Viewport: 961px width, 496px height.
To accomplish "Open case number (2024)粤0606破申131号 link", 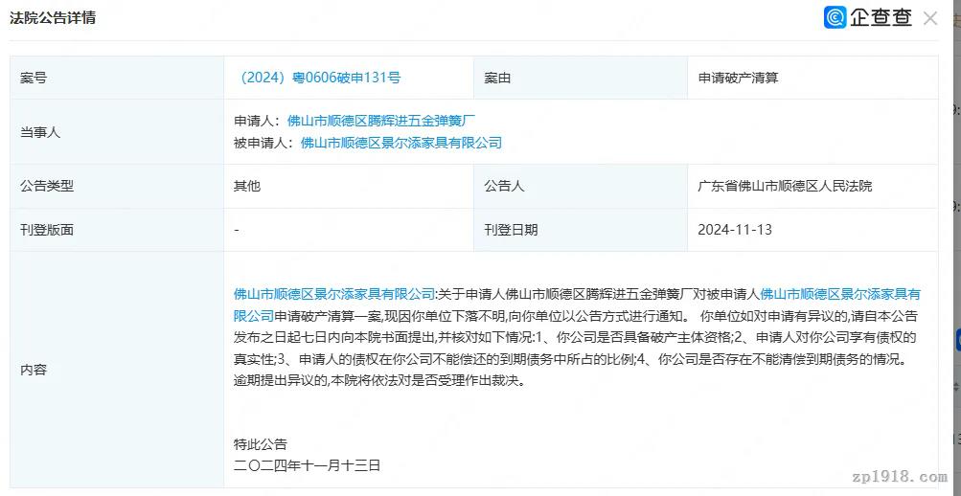I will tap(318, 78).
